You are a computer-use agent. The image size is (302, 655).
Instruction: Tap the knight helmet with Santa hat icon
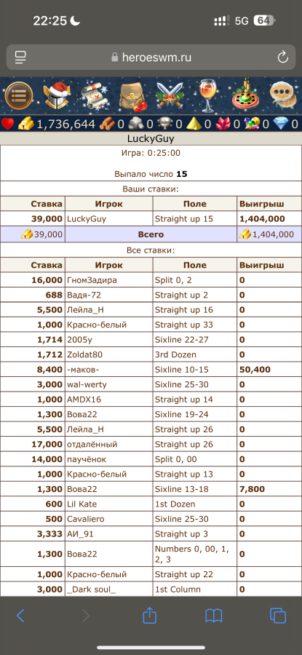point(57,95)
